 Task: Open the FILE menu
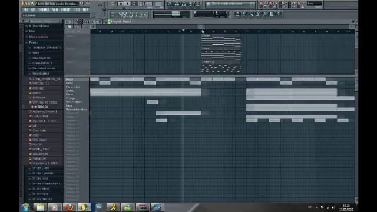[25, 10]
